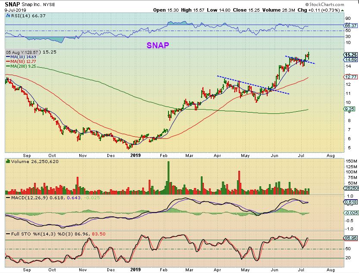Click the Volume 26.3M header value
359x273 pixels.
coord(278,10)
